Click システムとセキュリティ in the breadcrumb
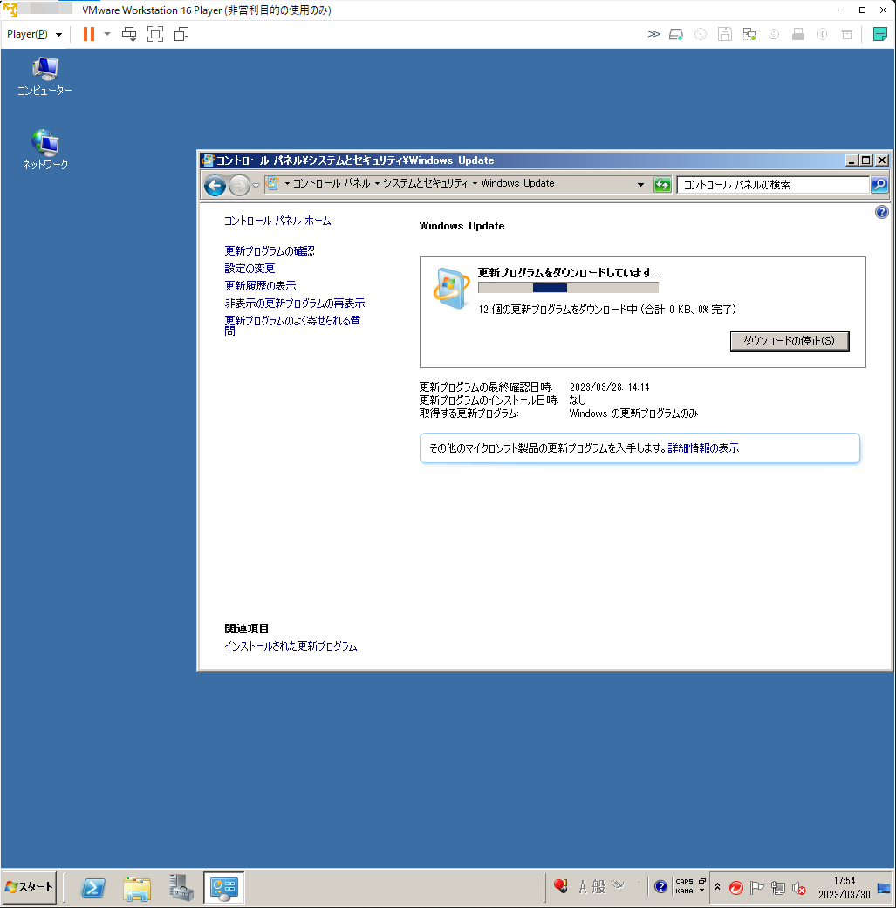The width and height of the screenshot is (896, 908). point(426,183)
